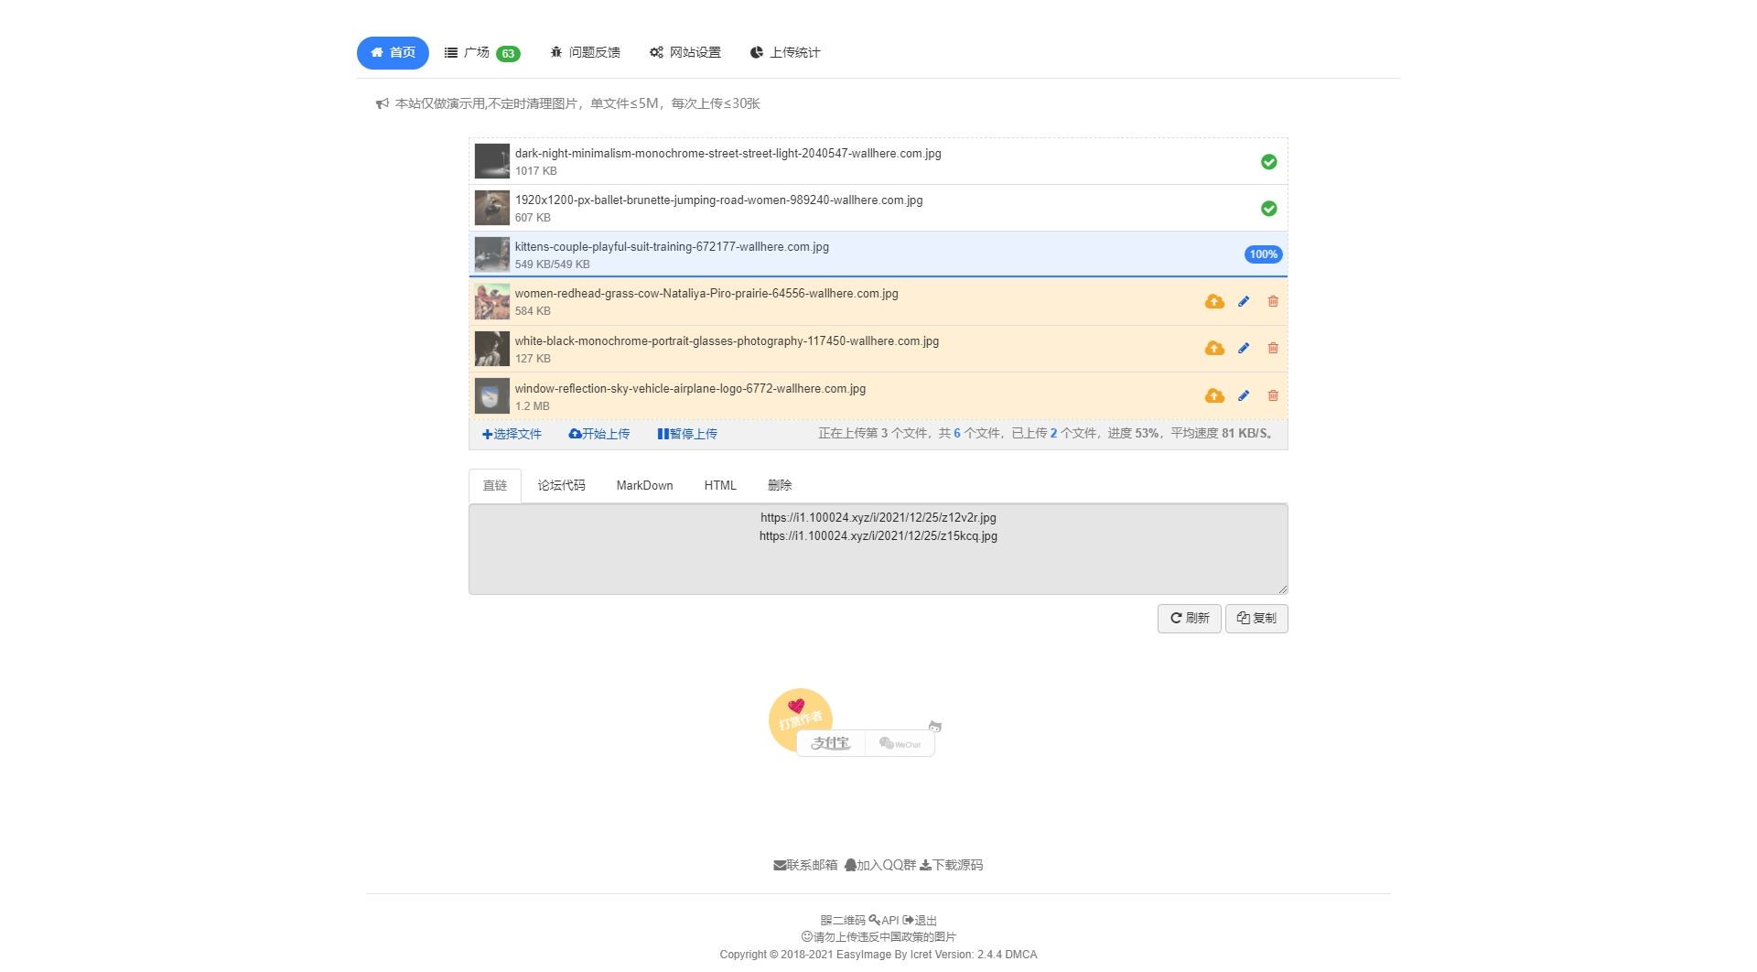Click thumbnail of dark-night-minimalism image

tap(492, 161)
